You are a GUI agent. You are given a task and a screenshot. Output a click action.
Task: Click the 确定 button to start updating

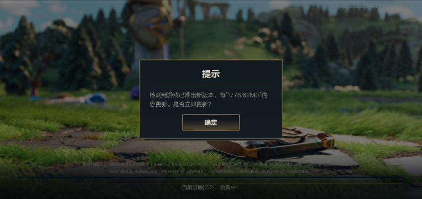211,123
